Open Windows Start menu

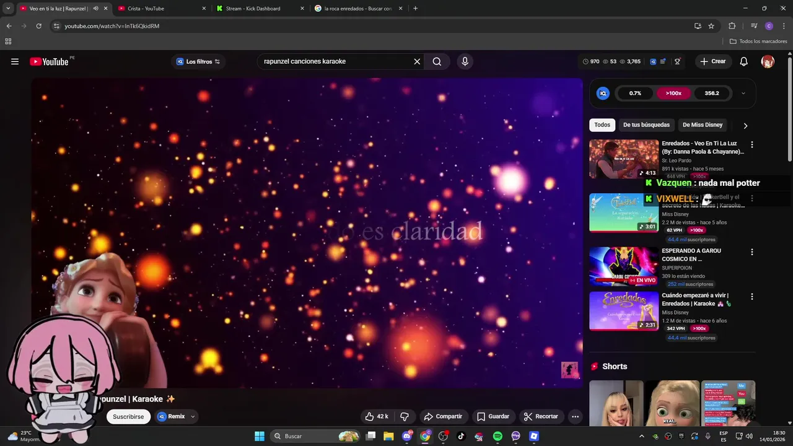click(x=260, y=436)
